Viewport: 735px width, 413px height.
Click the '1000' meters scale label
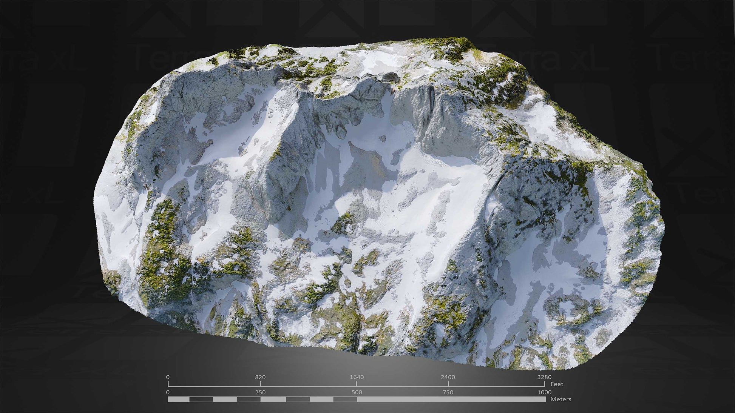click(x=545, y=392)
